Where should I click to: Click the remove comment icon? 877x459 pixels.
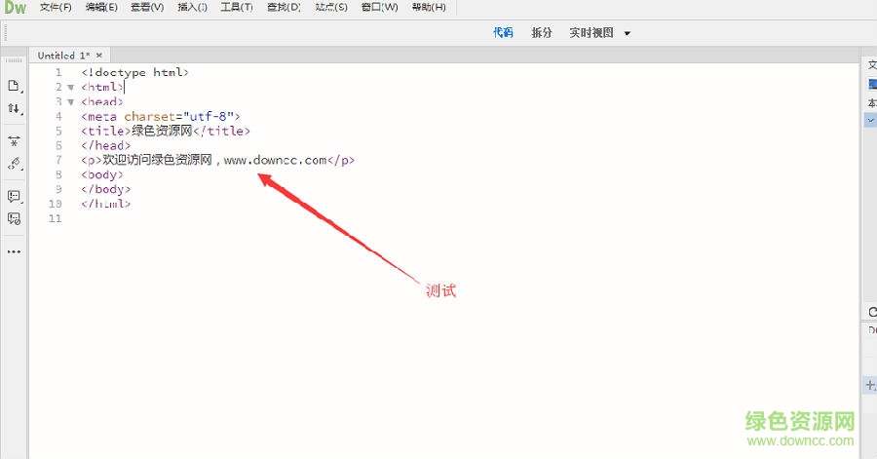tap(14, 218)
